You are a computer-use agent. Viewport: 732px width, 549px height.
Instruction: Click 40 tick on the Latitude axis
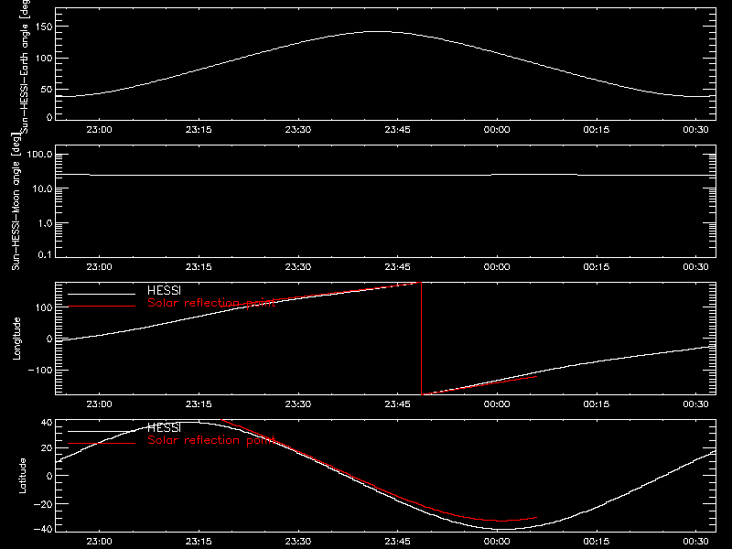47,423
